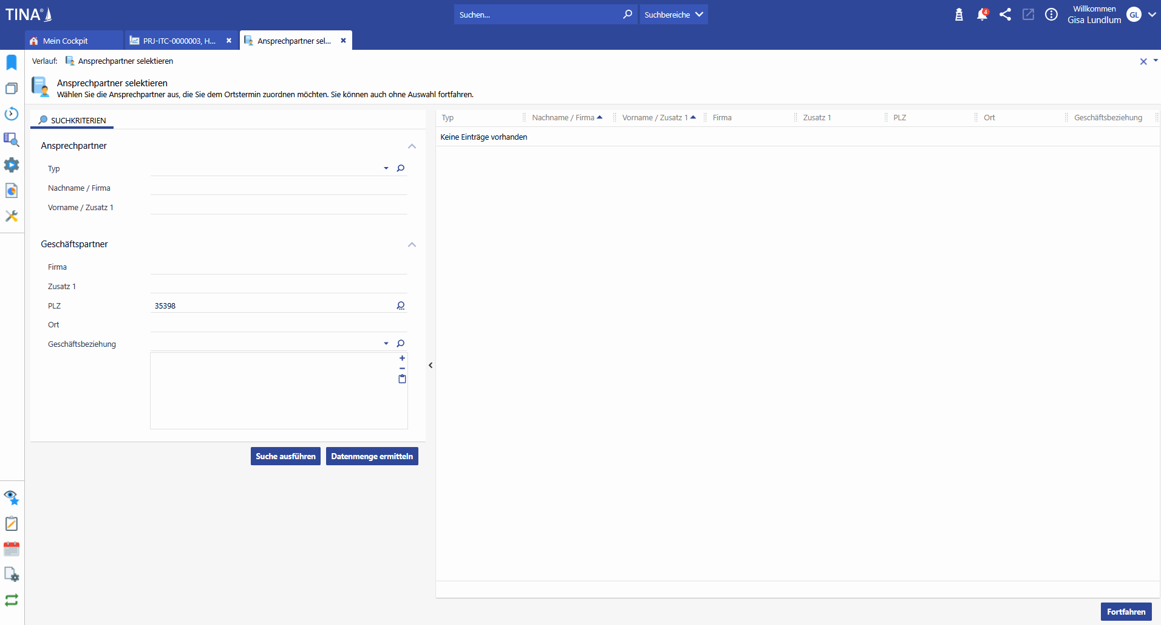Screen dimensions: 1161x625
Task: Click the Suche ausführen button
Action: [285, 456]
